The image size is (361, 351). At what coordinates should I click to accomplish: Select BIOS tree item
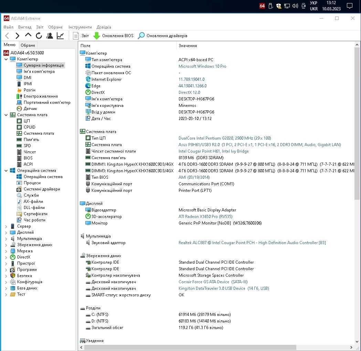[x=28, y=158]
